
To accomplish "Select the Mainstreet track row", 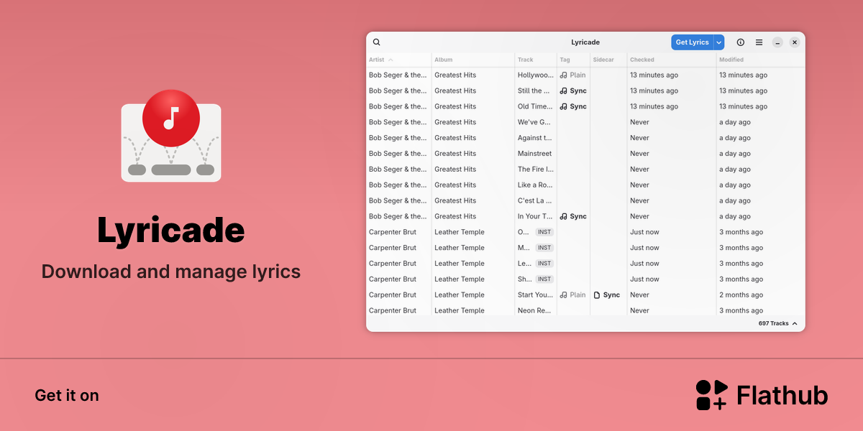I will coord(585,154).
